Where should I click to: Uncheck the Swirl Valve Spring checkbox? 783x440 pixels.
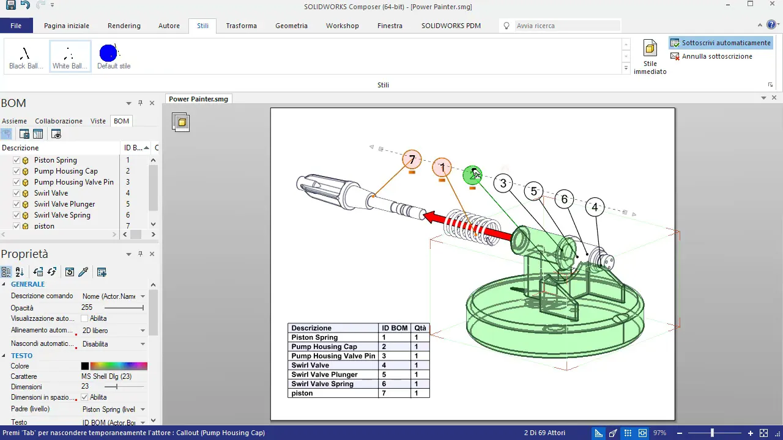pos(17,215)
